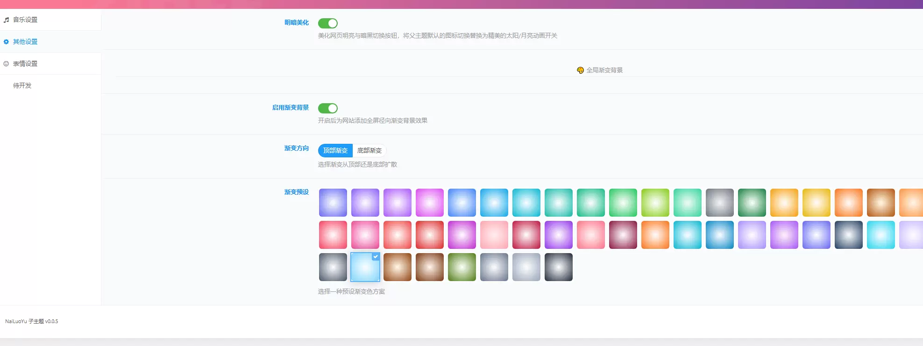
Task: Choose the pale pink preset in second row
Action: [494, 235]
